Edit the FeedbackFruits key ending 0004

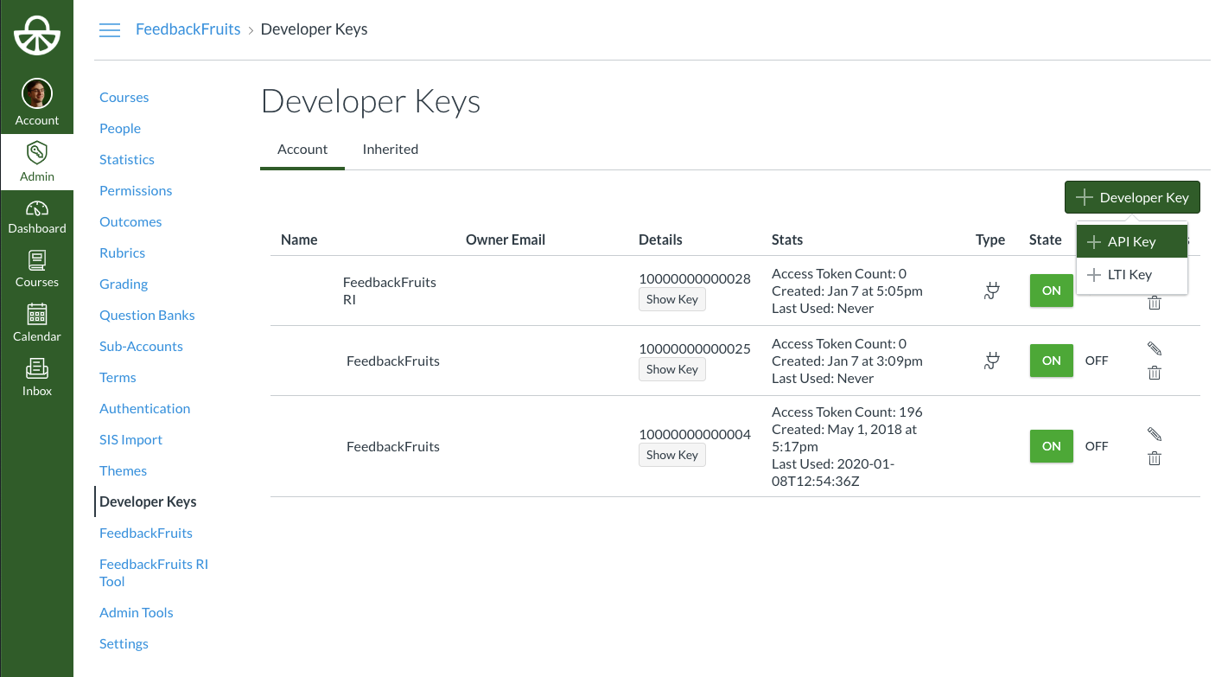[1155, 434]
